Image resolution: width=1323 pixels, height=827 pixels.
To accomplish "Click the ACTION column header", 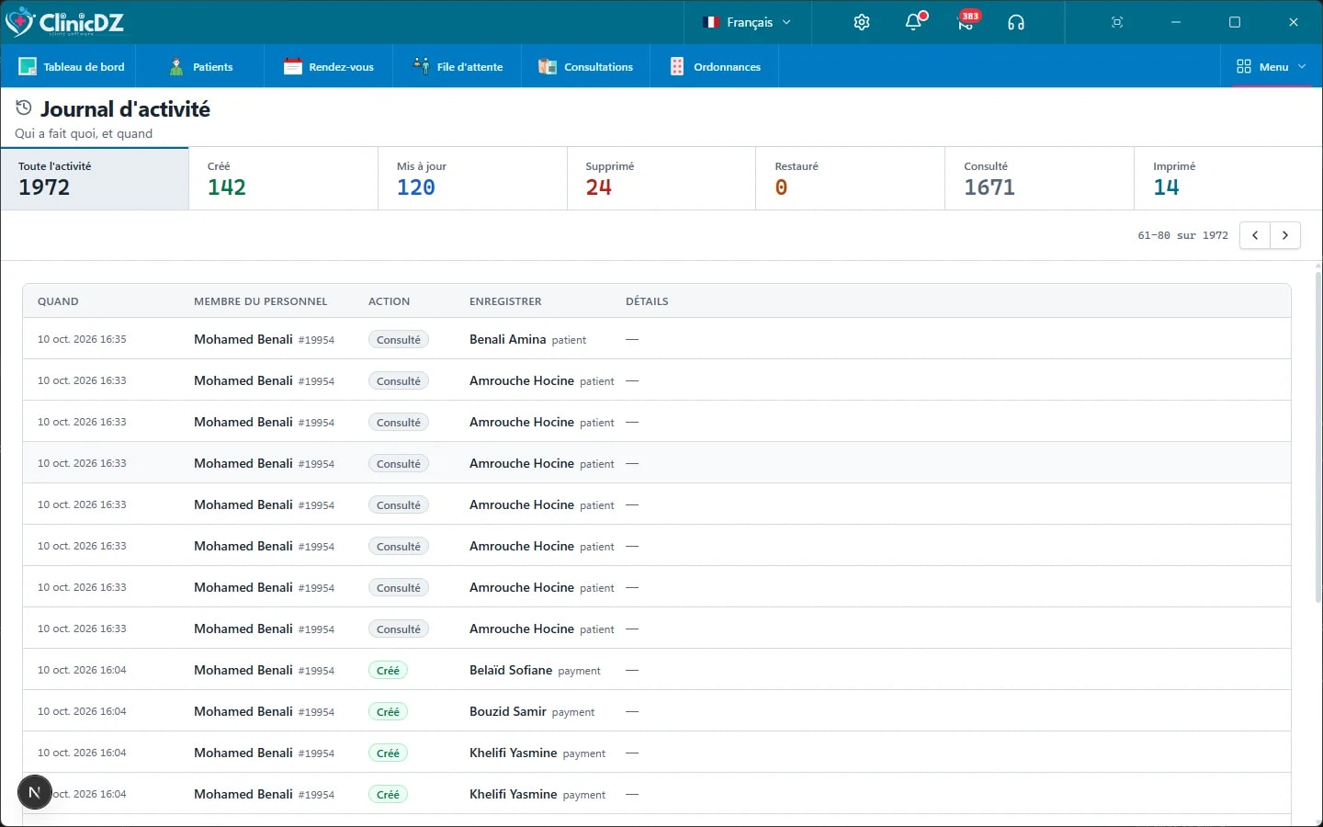I will (389, 301).
